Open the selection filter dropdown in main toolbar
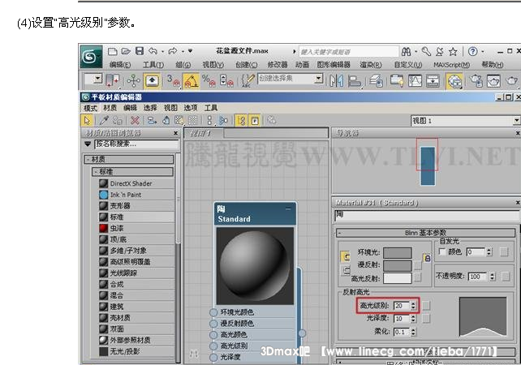This screenshot has height=365, width=521. 97,79
